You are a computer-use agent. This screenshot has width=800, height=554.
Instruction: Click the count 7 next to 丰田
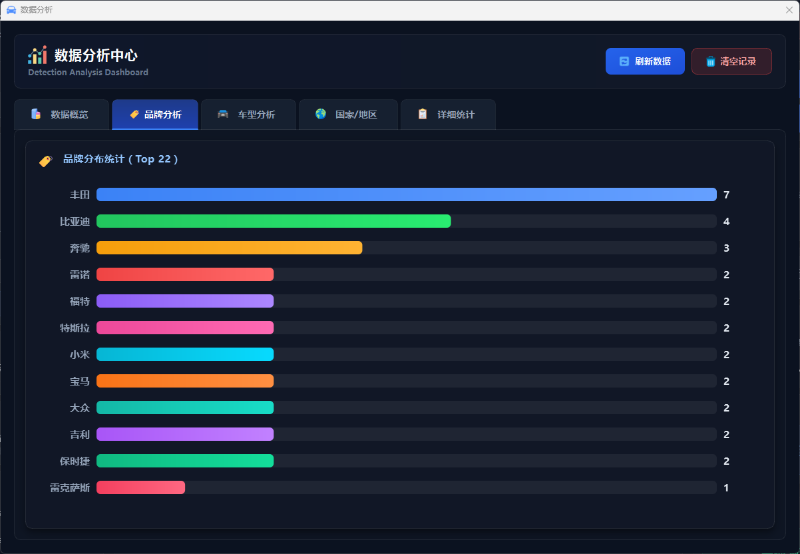point(727,194)
